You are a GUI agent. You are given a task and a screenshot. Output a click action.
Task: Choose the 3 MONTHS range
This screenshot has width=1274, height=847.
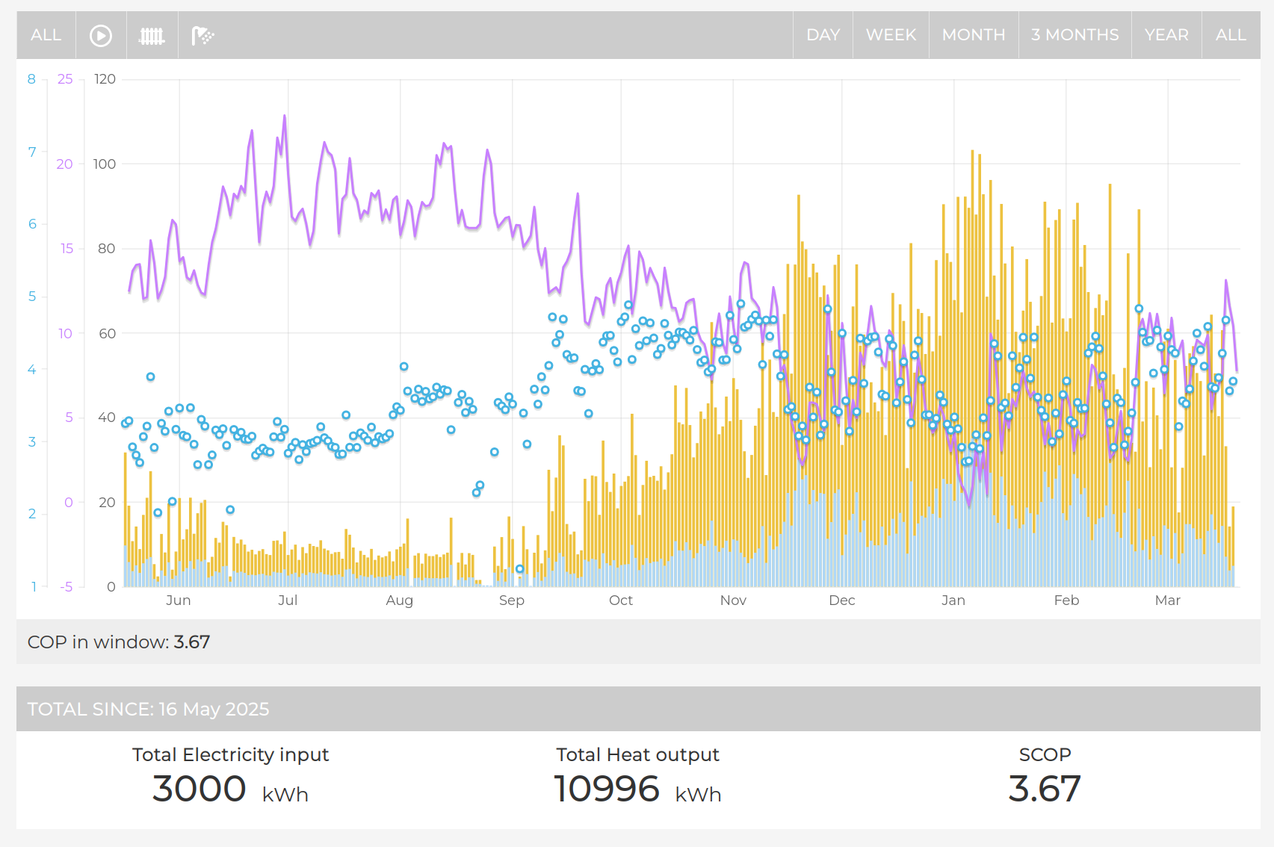tap(1074, 35)
